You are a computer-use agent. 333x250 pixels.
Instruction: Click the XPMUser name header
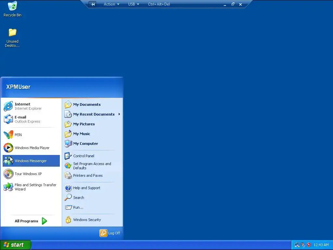pyautogui.click(x=18, y=87)
